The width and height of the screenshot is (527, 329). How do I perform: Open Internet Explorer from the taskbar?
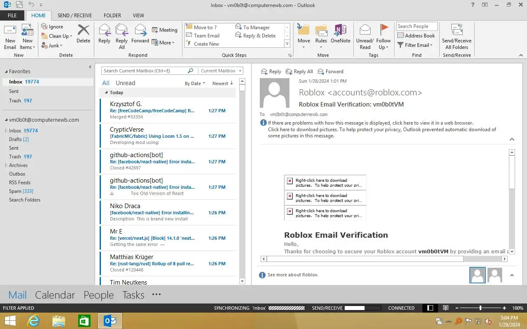click(33, 321)
